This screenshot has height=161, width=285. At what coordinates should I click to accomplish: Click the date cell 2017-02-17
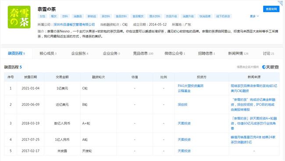[x=31, y=151]
